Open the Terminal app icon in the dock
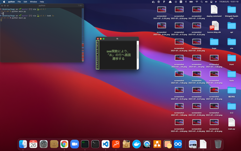Viewport: 241px width, 151px height. pyautogui.click(x=95, y=144)
